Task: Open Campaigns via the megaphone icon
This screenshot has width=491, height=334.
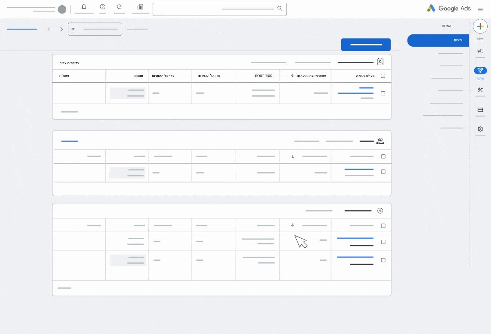Action: pyautogui.click(x=480, y=51)
